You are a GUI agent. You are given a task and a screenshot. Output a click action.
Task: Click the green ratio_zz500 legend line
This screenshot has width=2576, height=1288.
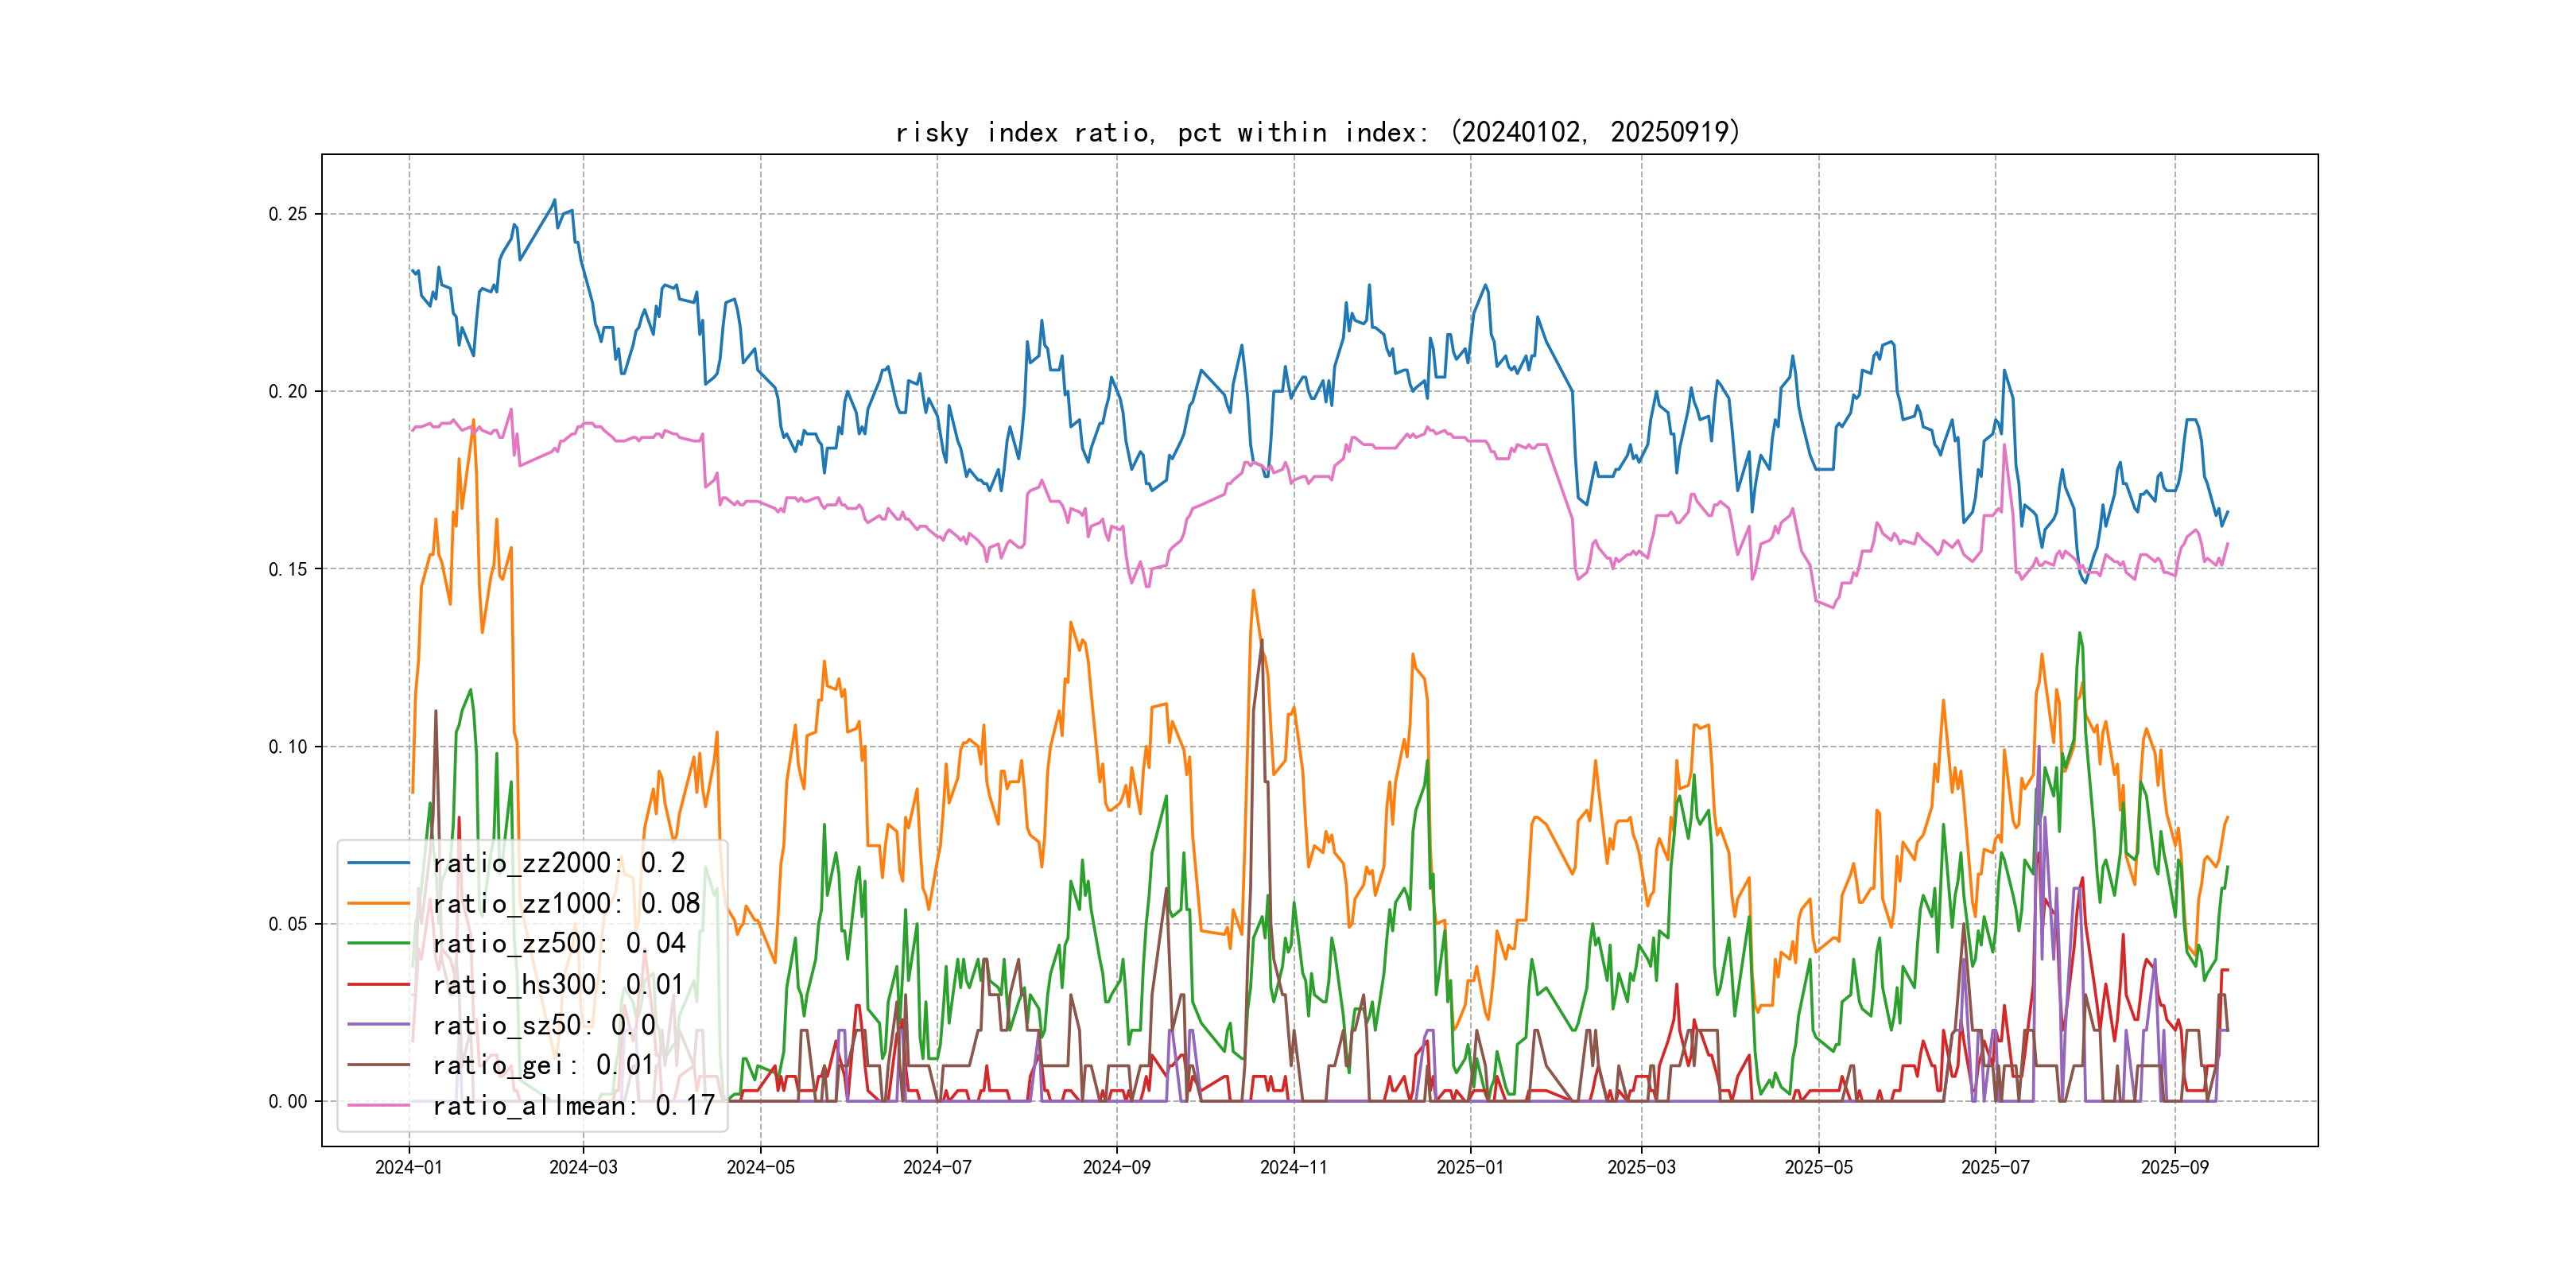378,943
